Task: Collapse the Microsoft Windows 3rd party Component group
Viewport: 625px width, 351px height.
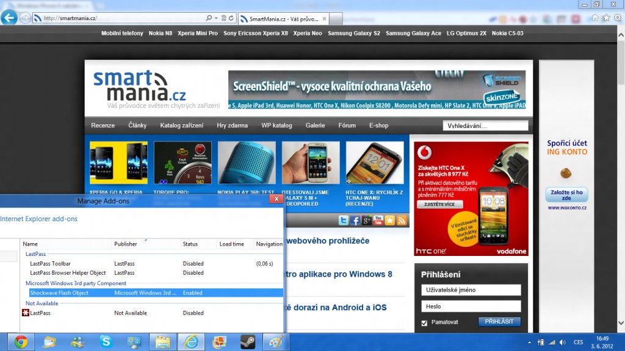Action: (x=76, y=283)
